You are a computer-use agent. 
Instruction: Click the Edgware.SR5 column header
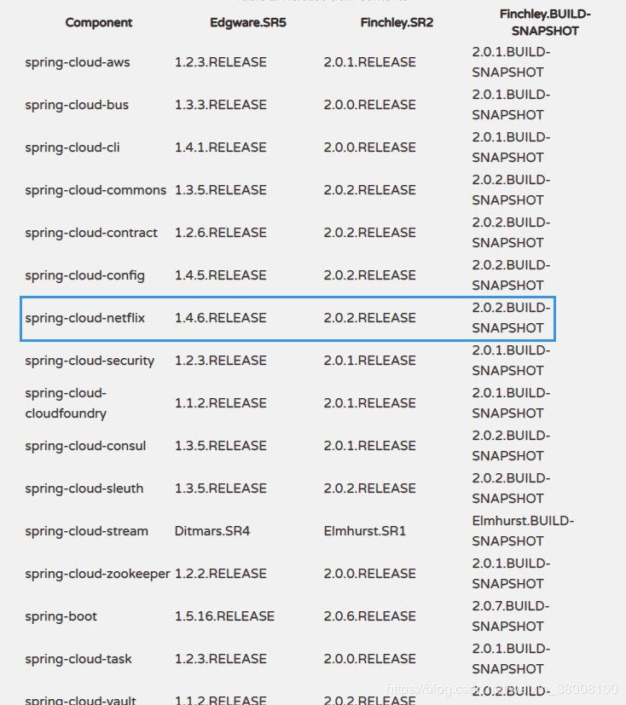248,22
